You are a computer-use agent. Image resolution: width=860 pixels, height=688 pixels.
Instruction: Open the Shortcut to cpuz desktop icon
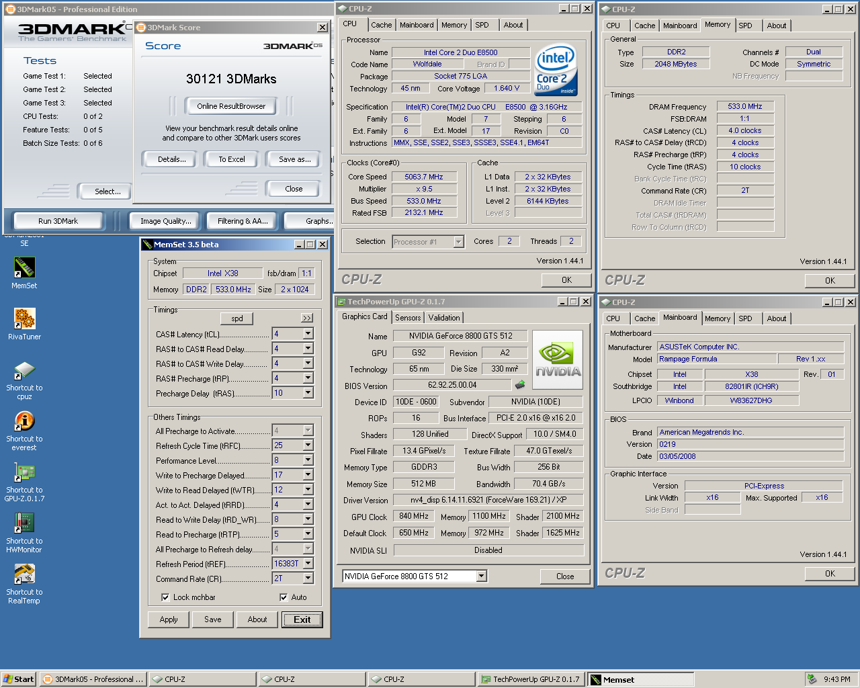(x=24, y=370)
